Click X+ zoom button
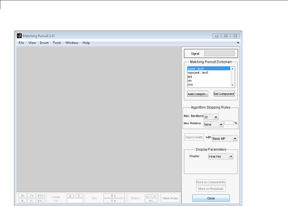The image size is (288, 206). pyautogui.click(x=23, y=196)
